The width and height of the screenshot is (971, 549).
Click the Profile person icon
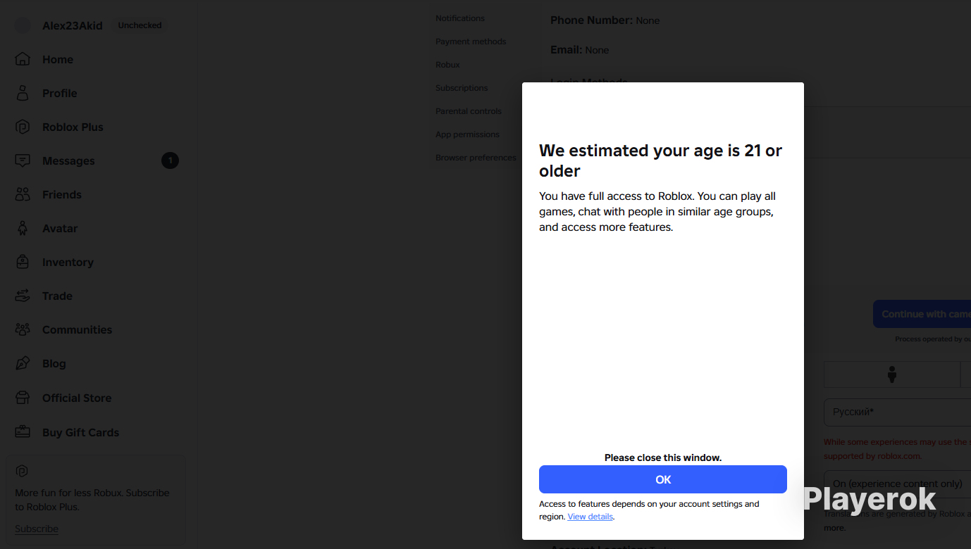(23, 93)
